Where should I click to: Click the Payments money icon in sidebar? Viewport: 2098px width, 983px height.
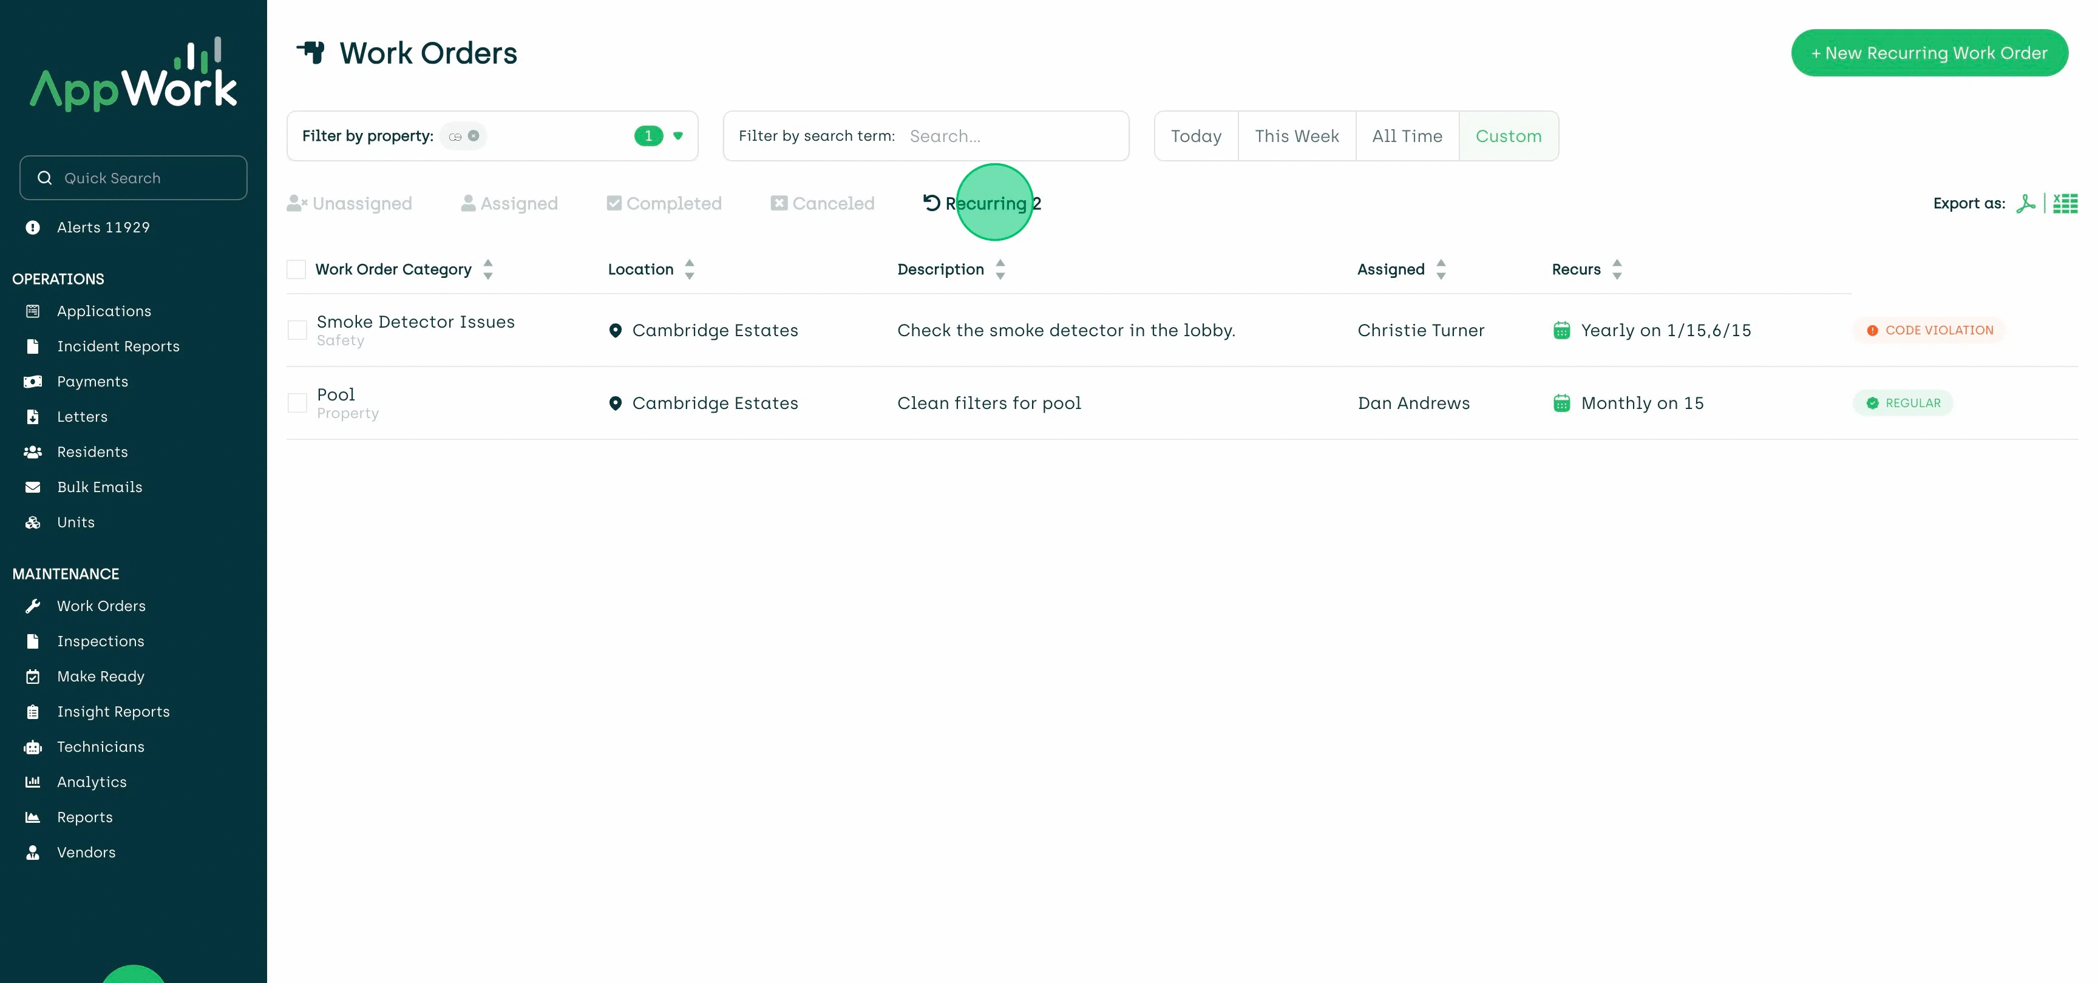33,382
